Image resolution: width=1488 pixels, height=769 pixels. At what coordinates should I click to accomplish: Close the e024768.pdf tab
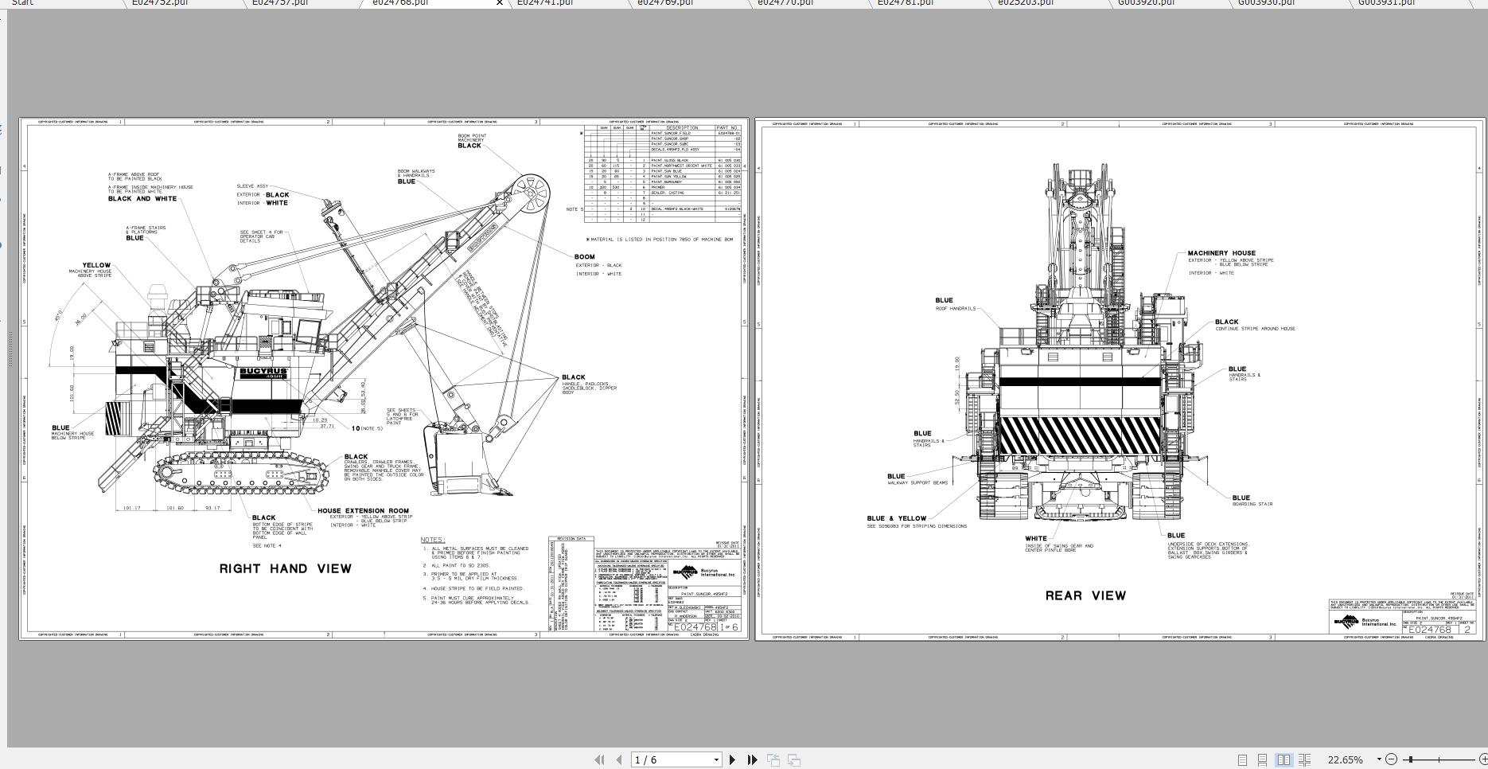point(499,3)
